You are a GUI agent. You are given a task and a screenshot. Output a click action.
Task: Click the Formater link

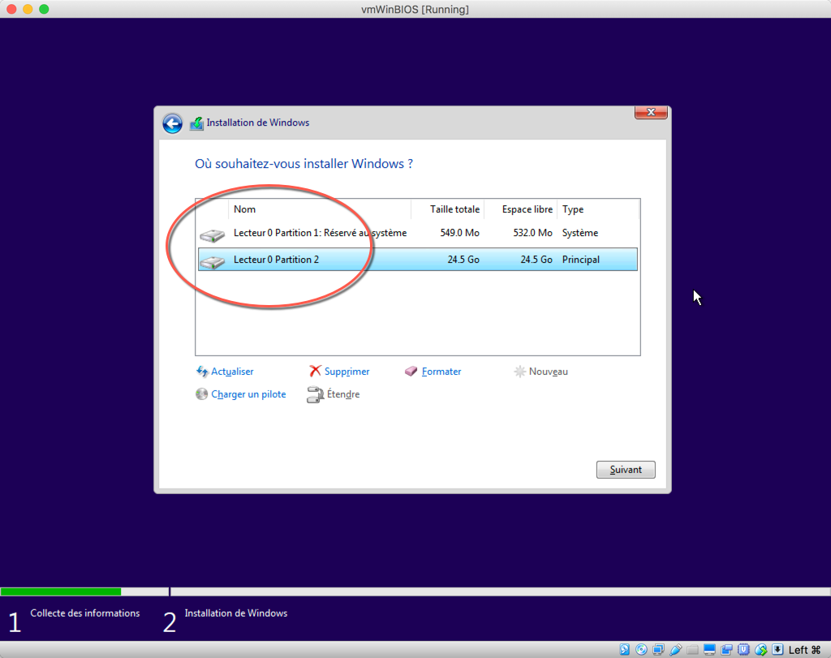point(441,372)
